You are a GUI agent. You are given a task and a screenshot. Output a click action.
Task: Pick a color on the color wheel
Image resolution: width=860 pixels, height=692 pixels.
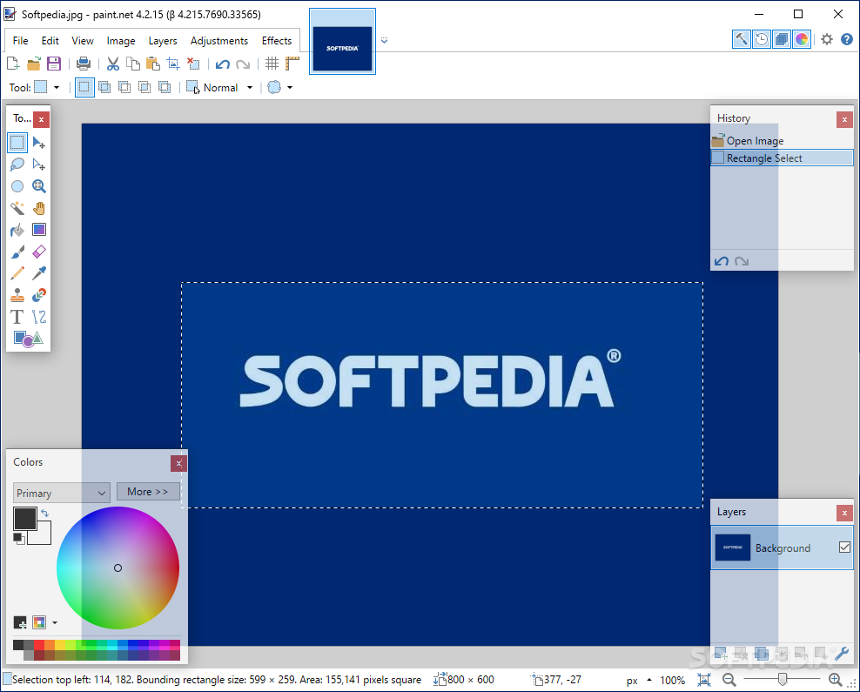click(118, 568)
